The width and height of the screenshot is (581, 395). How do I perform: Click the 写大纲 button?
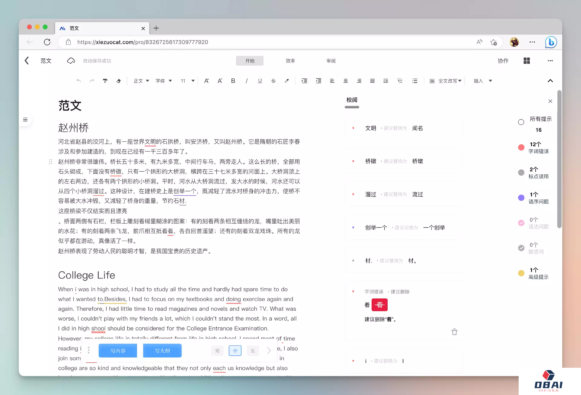point(162,351)
